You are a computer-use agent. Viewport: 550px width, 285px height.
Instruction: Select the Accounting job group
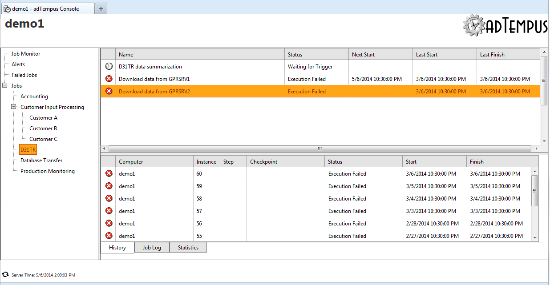34,96
